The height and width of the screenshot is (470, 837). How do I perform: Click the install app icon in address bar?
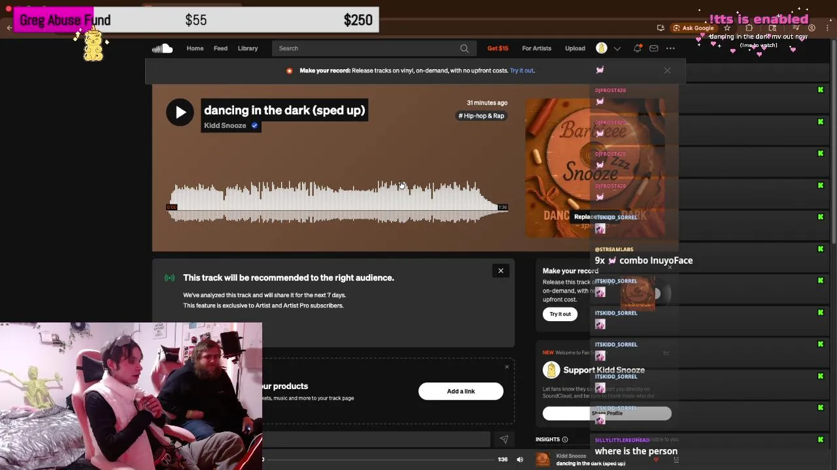pos(660,28)
